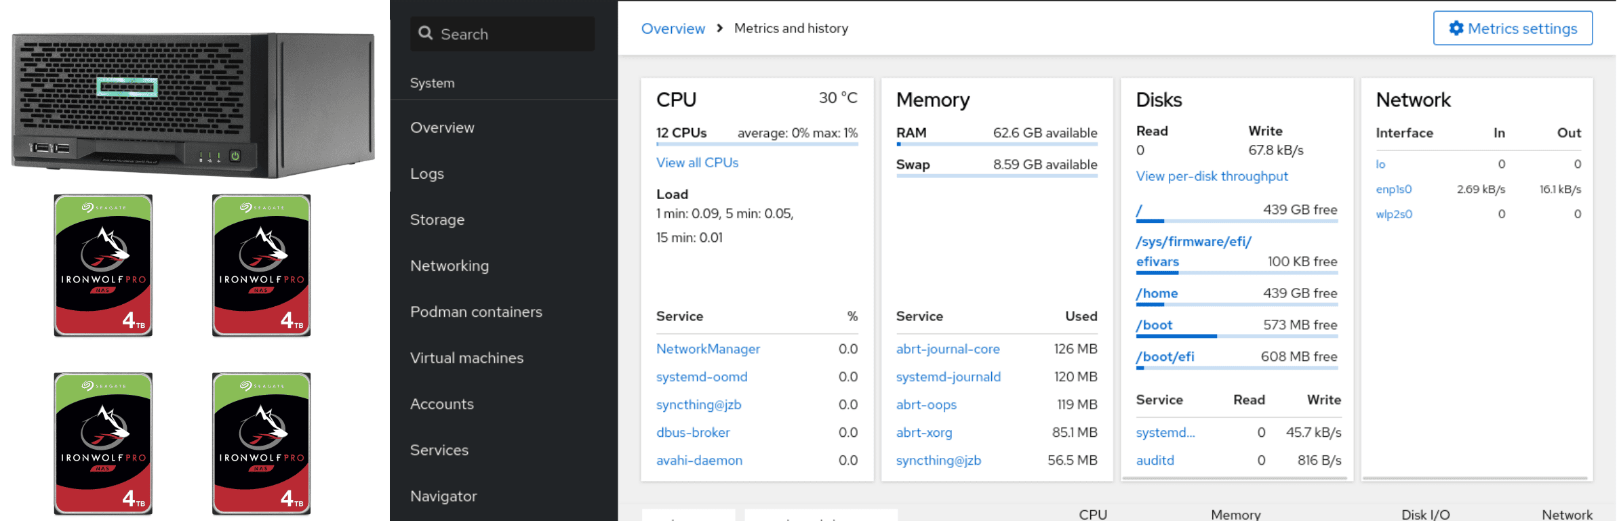Image resolution: width=1619 pixels, height=529 pixels.
Task: Open the Logs page
Action: [x=427, y=174]
